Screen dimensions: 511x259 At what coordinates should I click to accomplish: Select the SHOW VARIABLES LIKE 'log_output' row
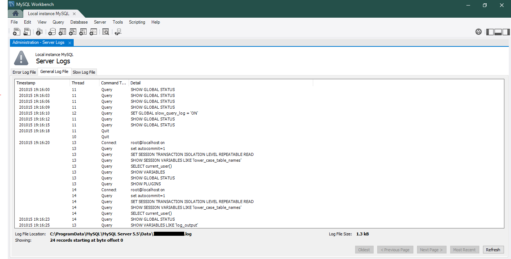pos(259,225)
